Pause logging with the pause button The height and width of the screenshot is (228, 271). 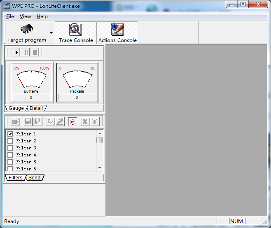[25, 52]
